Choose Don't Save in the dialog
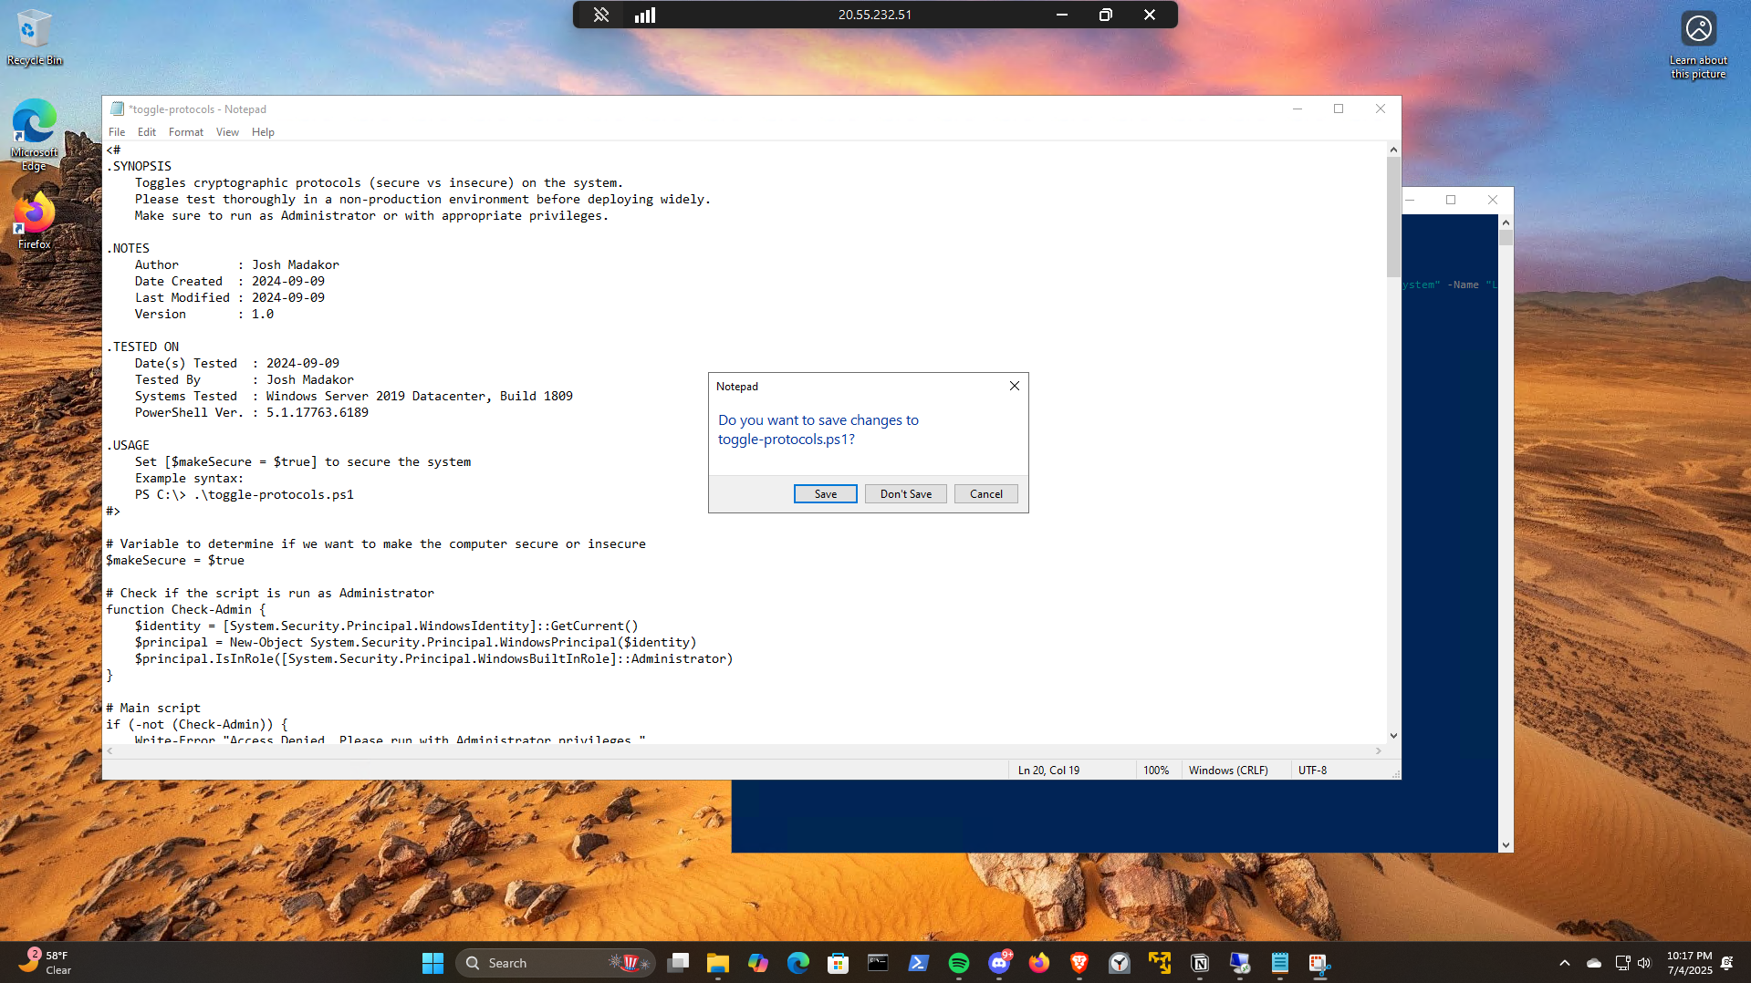 pos(905,494)
